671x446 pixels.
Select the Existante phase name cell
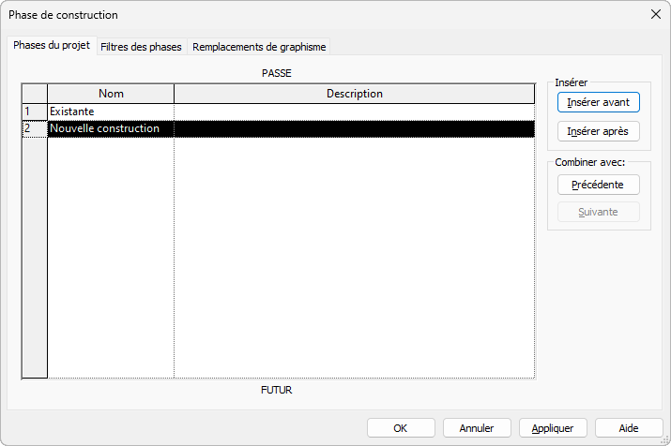coord(111,111)
